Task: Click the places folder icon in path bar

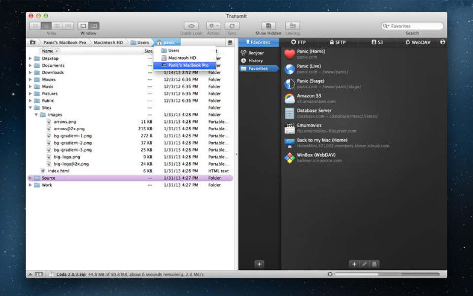Action: click(x=33, y=42)
